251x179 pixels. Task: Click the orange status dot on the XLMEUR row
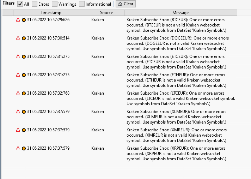(24, 112)
